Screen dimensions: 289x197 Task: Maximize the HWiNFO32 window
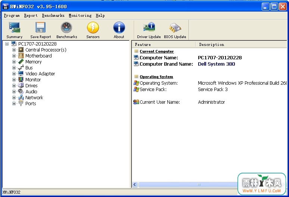tap(274, 7)
